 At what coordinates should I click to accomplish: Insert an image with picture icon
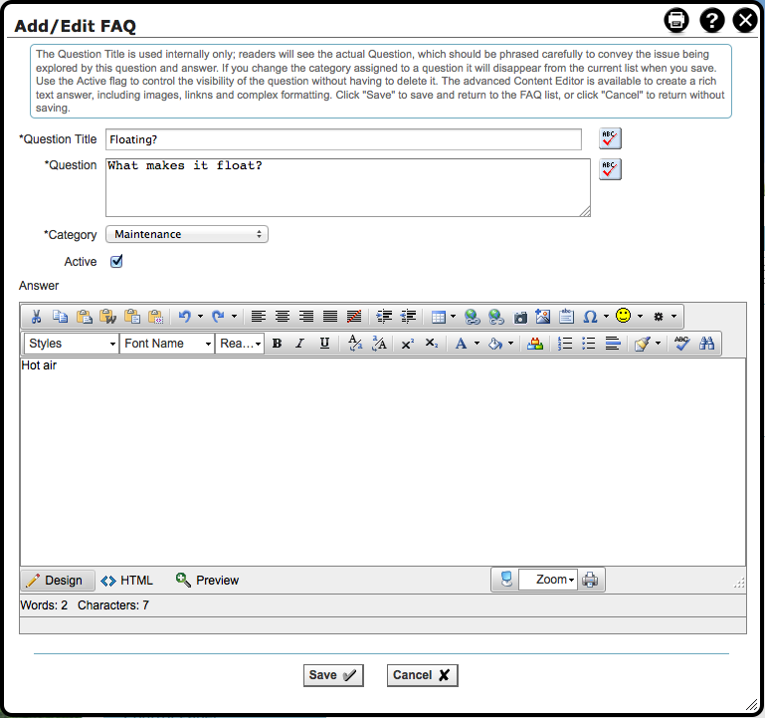coord(542,317)
